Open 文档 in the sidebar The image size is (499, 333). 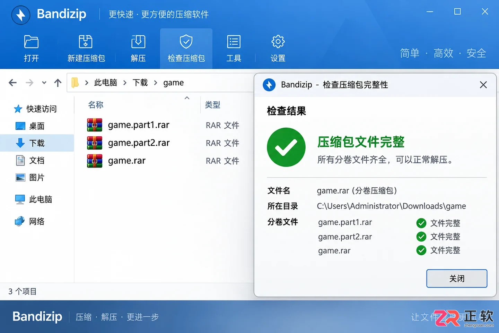tap(30, 160)
